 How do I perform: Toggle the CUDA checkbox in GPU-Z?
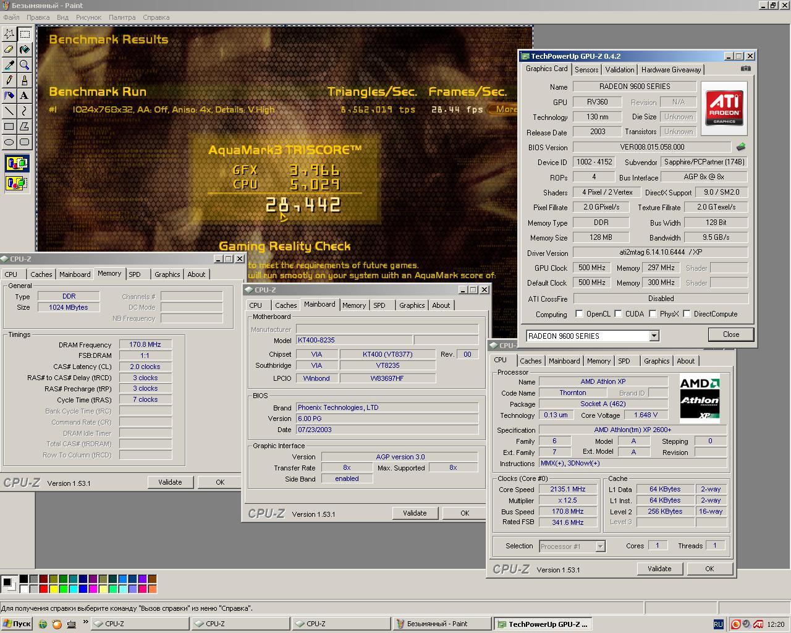tap(617, 314)
